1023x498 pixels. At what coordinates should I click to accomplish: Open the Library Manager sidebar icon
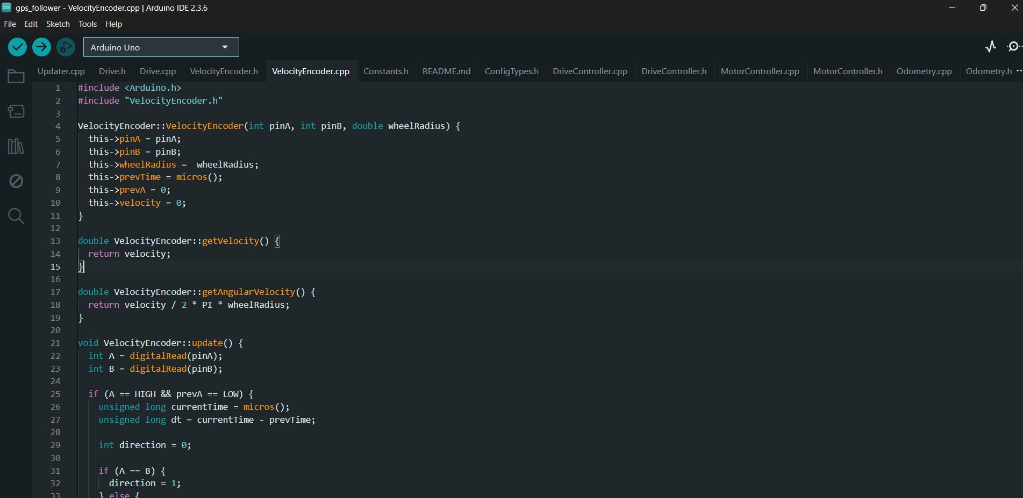(16, 146)
